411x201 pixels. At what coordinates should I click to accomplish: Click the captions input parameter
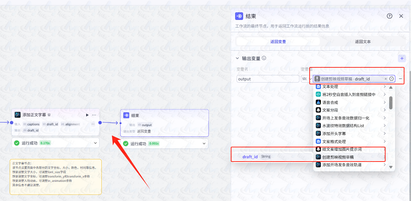tap(31, 124)
